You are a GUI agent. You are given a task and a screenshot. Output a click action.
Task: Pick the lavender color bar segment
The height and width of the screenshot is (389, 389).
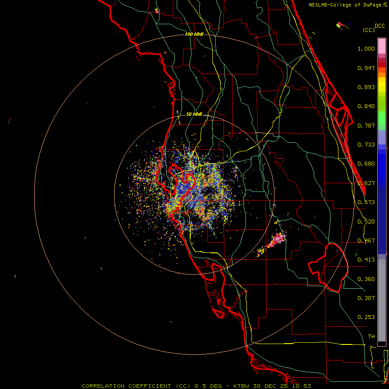382,137
